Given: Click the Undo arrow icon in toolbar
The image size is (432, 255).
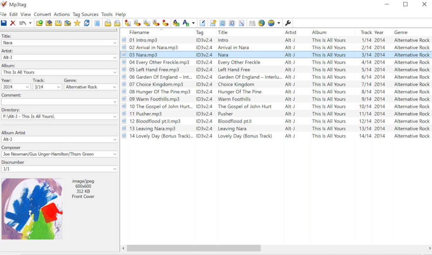Looking at the screenshot, I should coord(23,23).
